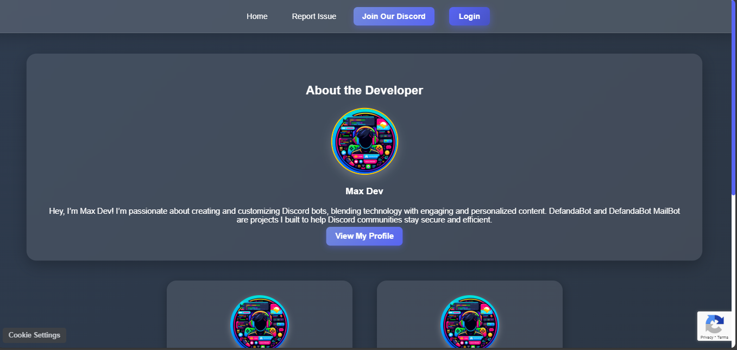Click the top navigation bar background
The height and width of the screenshot is (350, 737).
pos(109,16)
